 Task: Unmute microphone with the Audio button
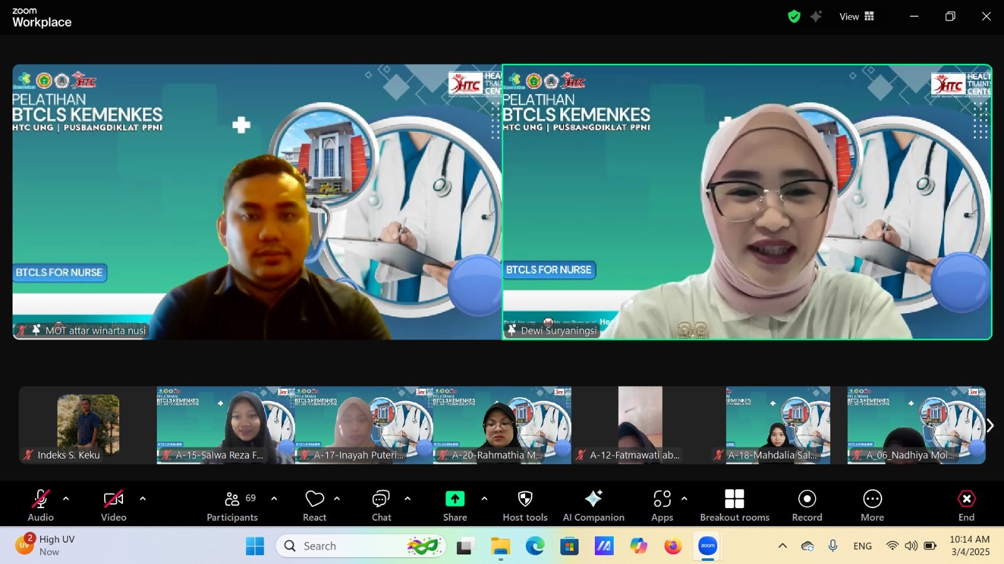coord(41,505)
